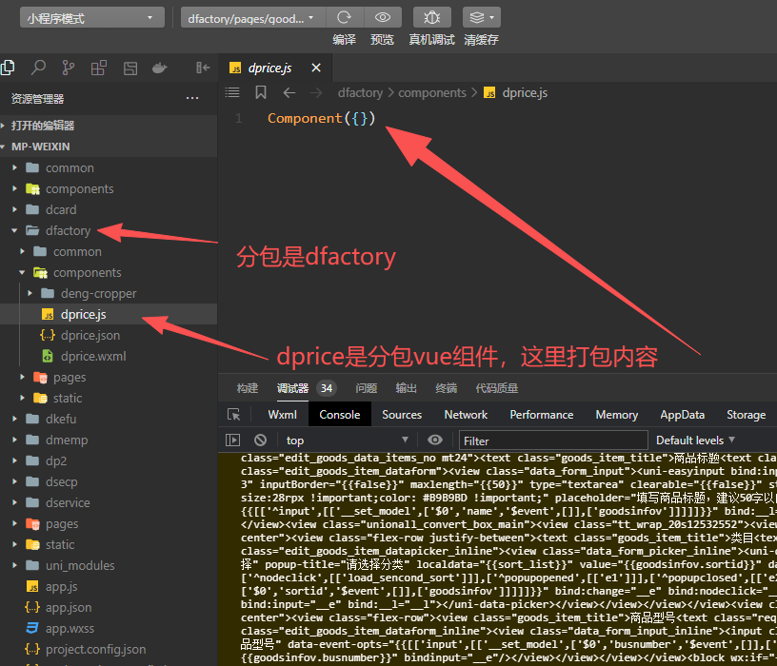Open the Default levels dropdown

click(695, 440)
